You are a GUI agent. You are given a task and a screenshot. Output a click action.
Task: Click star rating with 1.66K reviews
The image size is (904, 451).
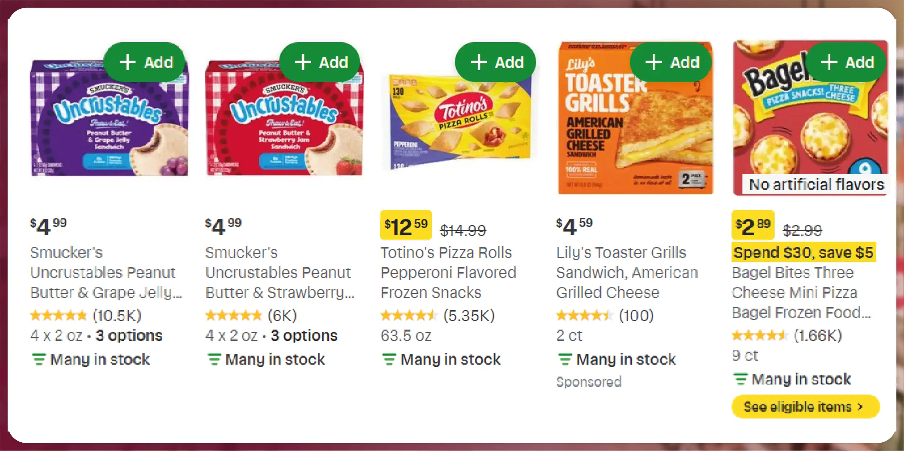759,335
